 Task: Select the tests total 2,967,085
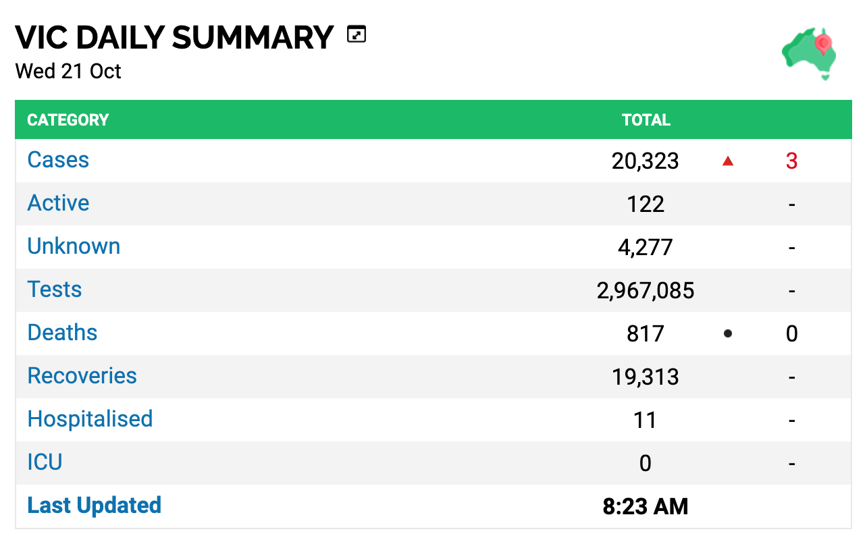646,291
